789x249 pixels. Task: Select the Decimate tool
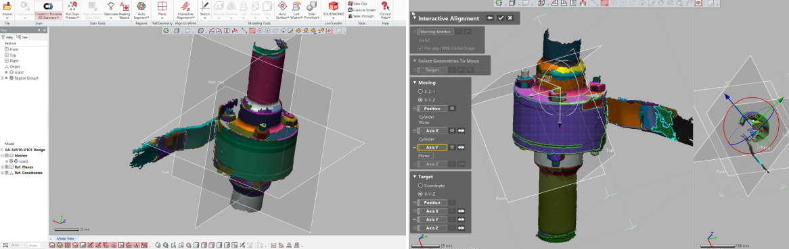pos(111,10)
